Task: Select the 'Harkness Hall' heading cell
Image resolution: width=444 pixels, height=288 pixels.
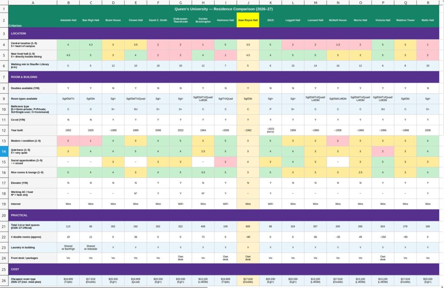Action: coord(225,20)
